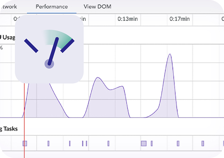224x158 pixels.
Task: Select the wide long task block under 0:17min peak
Action: pyautogui.click(x=144, y=143)
